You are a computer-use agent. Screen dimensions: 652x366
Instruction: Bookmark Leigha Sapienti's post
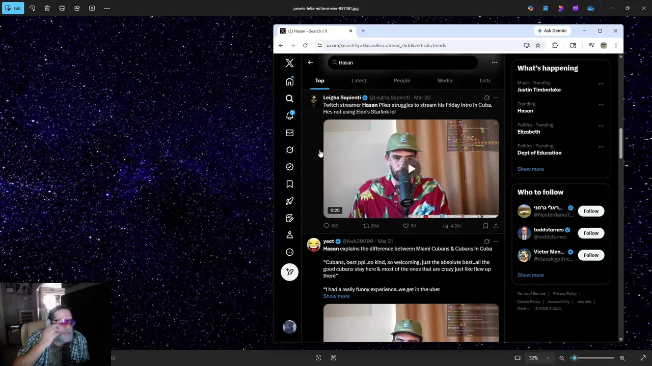click(485, 226)
